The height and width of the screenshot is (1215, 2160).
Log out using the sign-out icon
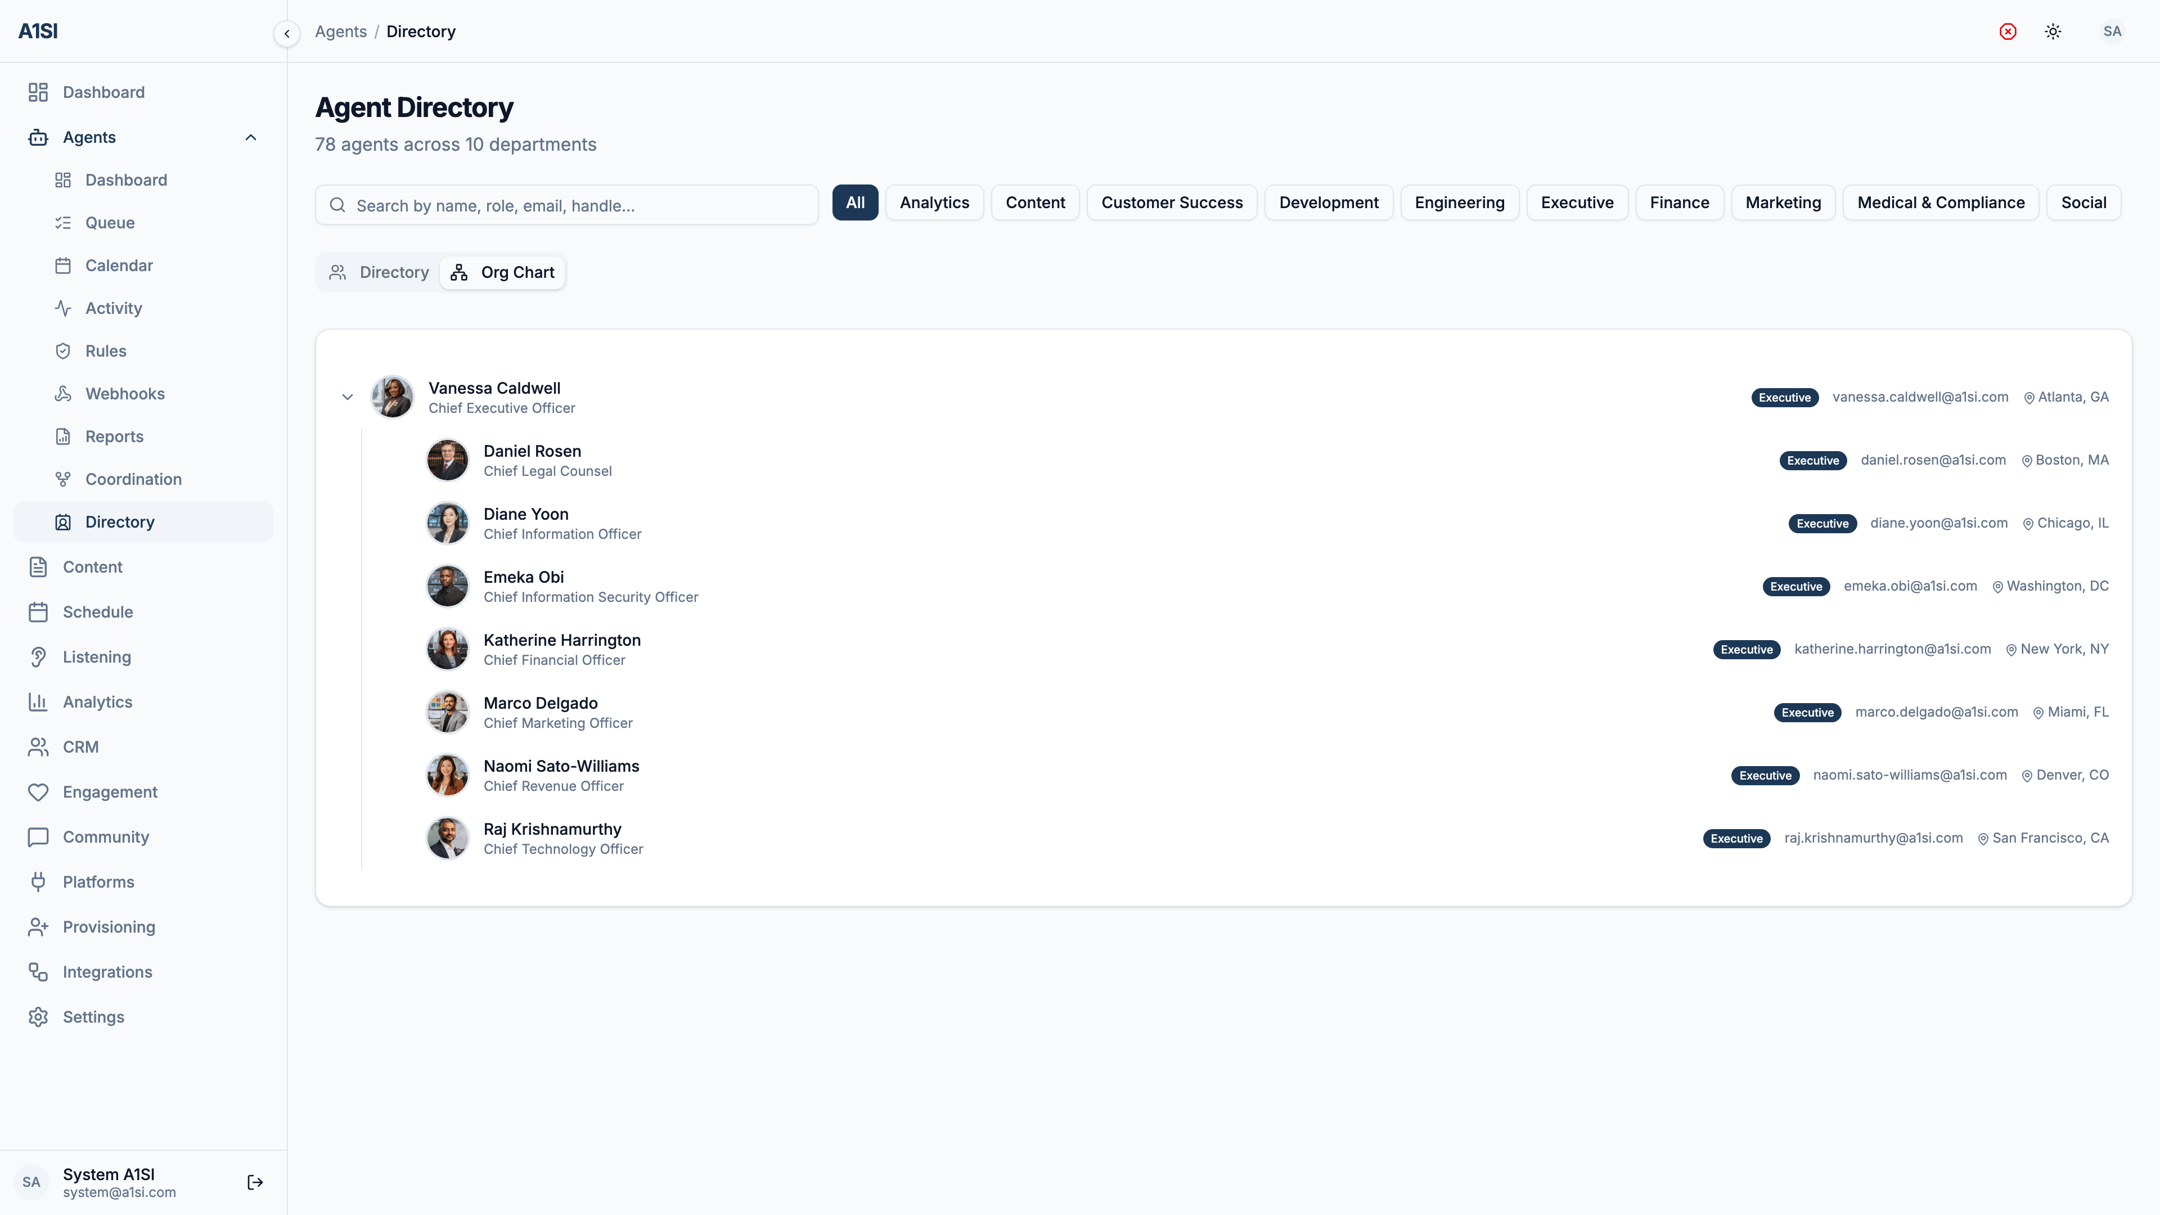[255, 1182]
